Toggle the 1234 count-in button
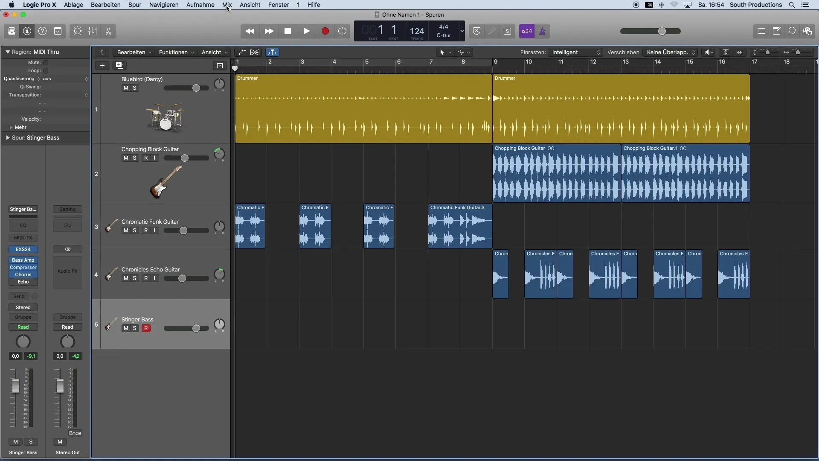The height and width of the screenshot is (461, 819). click(x=526, y=31)
